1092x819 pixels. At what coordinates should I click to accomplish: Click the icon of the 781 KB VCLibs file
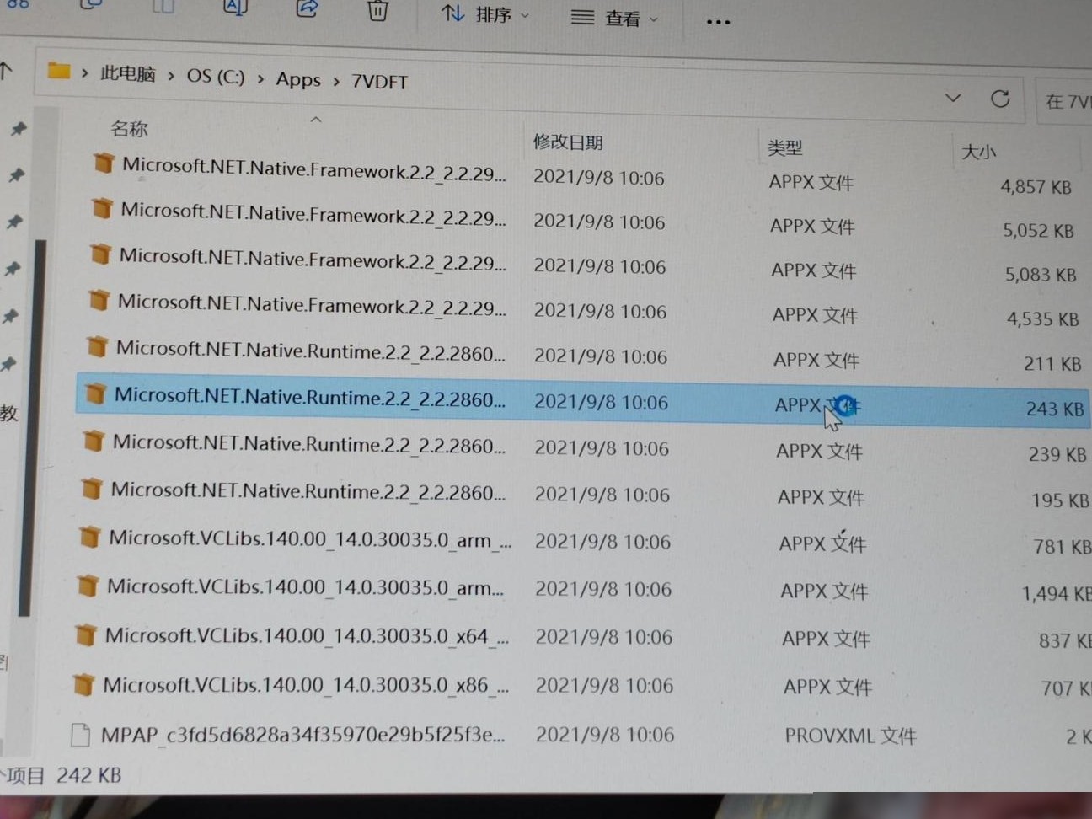coord(89,536)
